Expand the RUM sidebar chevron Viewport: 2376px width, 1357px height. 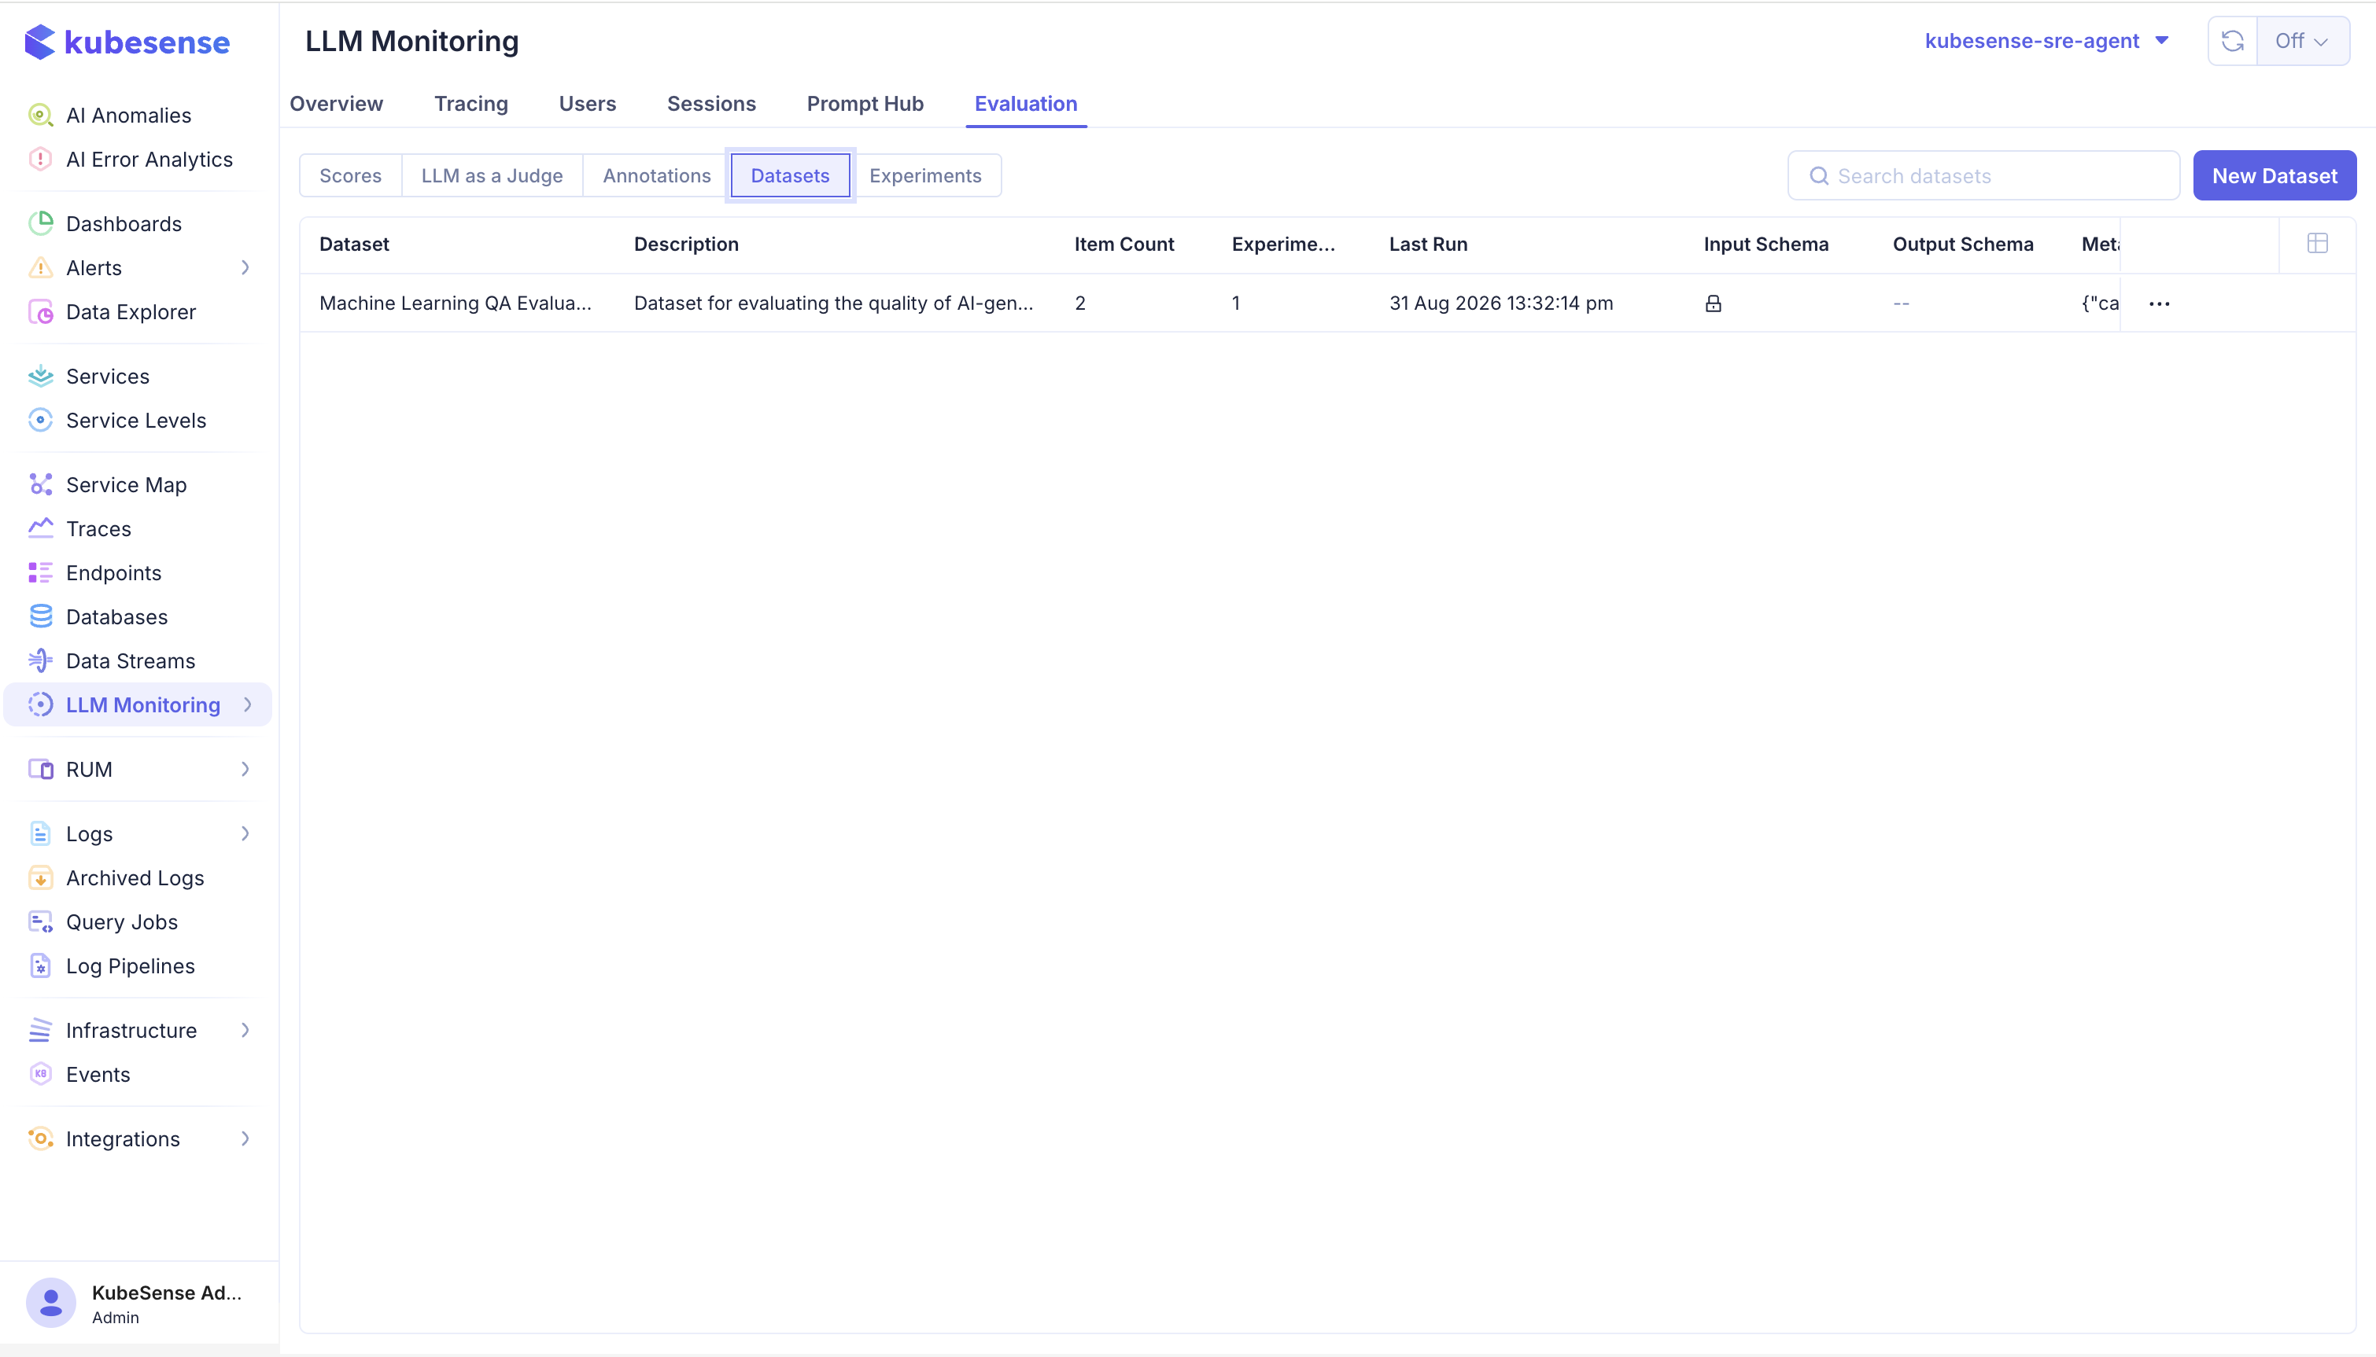[245, 770]
